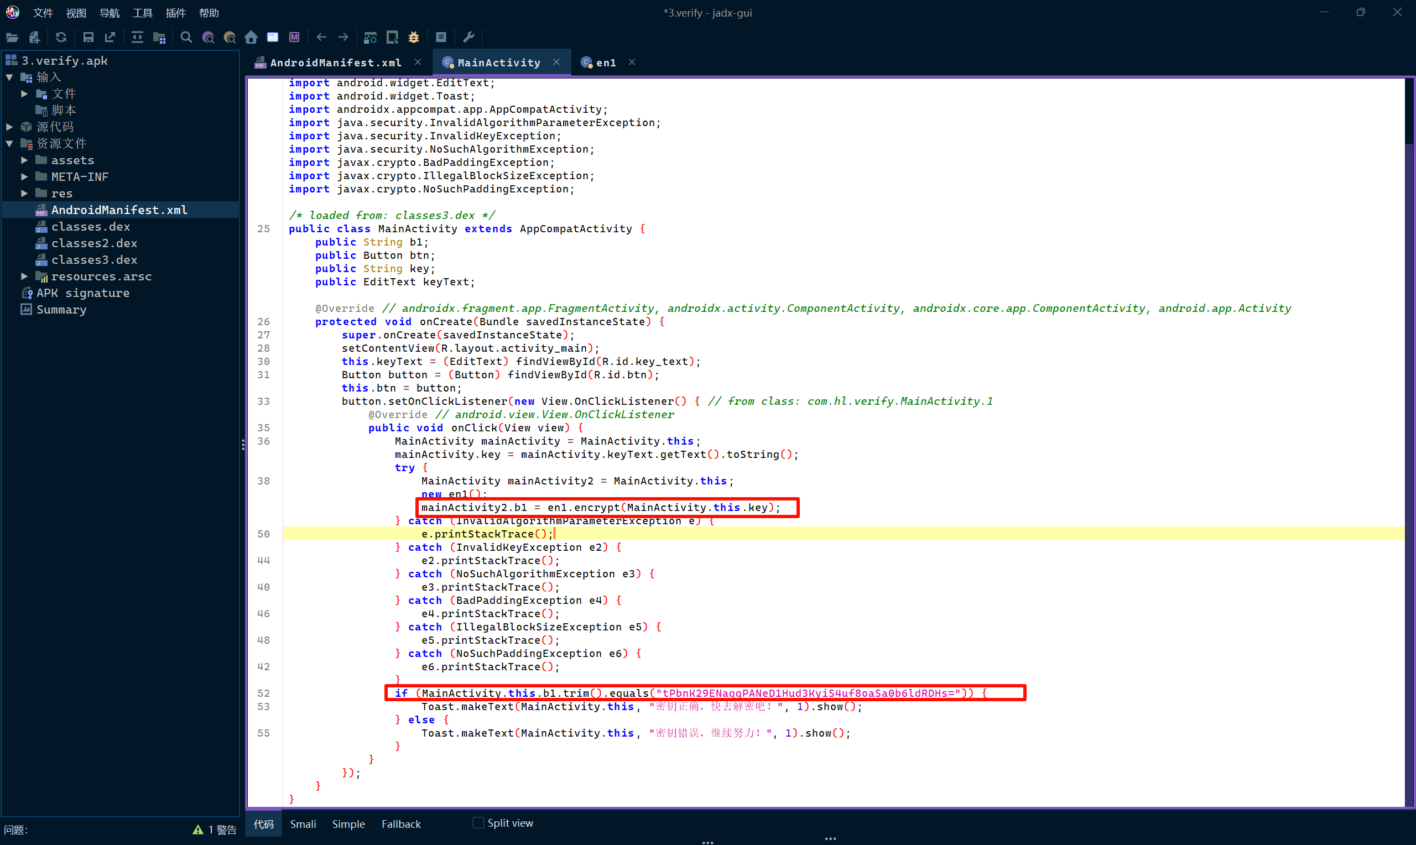Viewport: 1416px width, 845px height.
Task: Open APK signature item
Action: [x=82, y=293]
